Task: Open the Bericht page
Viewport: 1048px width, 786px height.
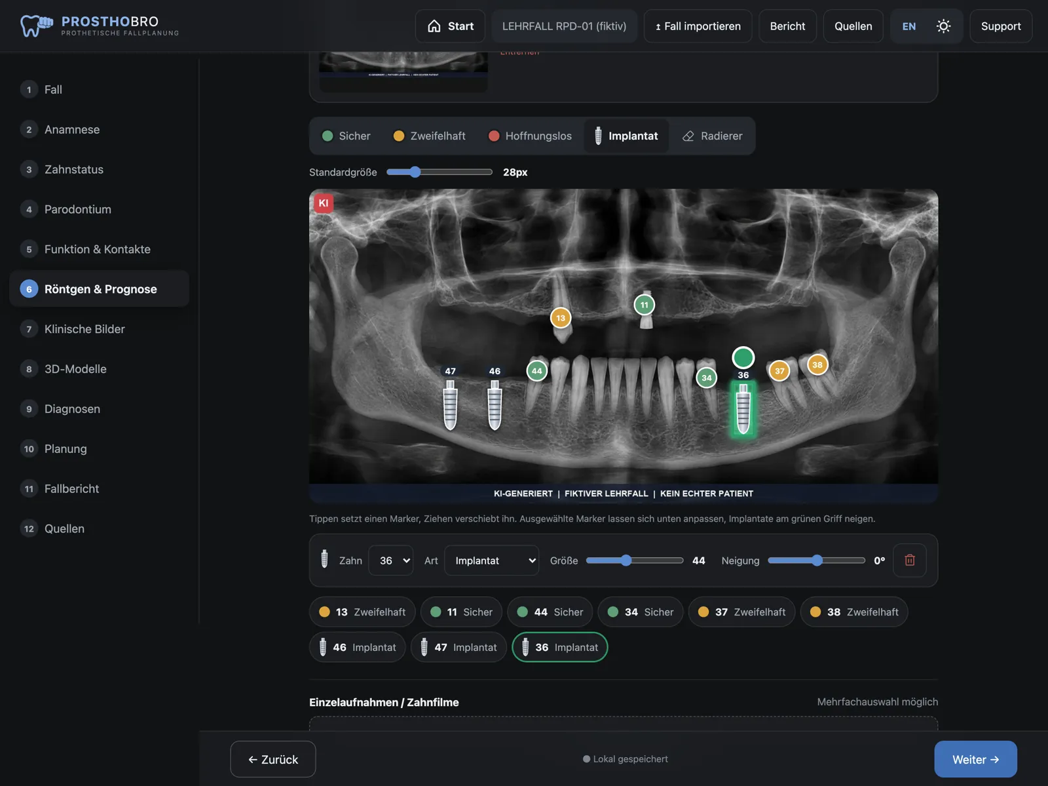Action: [787, 26]
